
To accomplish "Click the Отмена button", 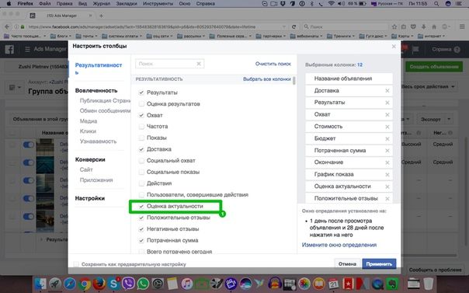I will pos(347,263).
